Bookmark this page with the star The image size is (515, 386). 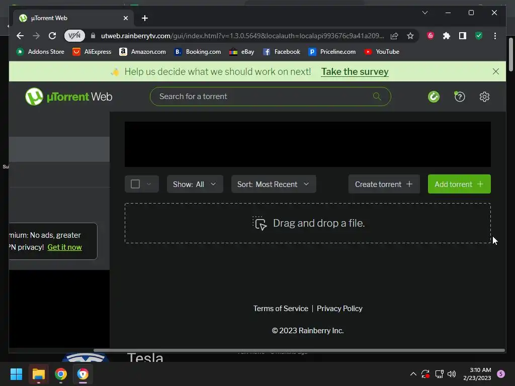(410, 36)
